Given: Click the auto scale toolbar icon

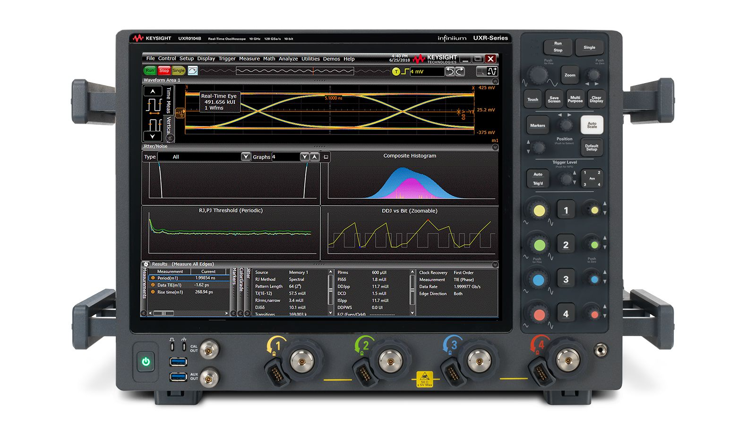Looking at the screenshot, I should 492,71.
